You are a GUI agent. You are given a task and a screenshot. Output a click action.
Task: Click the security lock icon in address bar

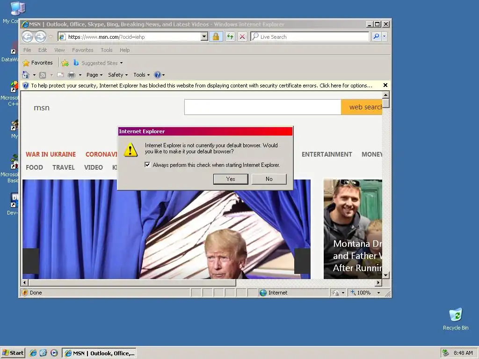pos(216,36)
